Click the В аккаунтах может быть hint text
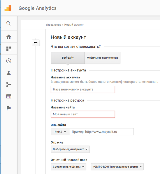Image resolution: width=160 pixels, height=174 pixels. [104, 82]
